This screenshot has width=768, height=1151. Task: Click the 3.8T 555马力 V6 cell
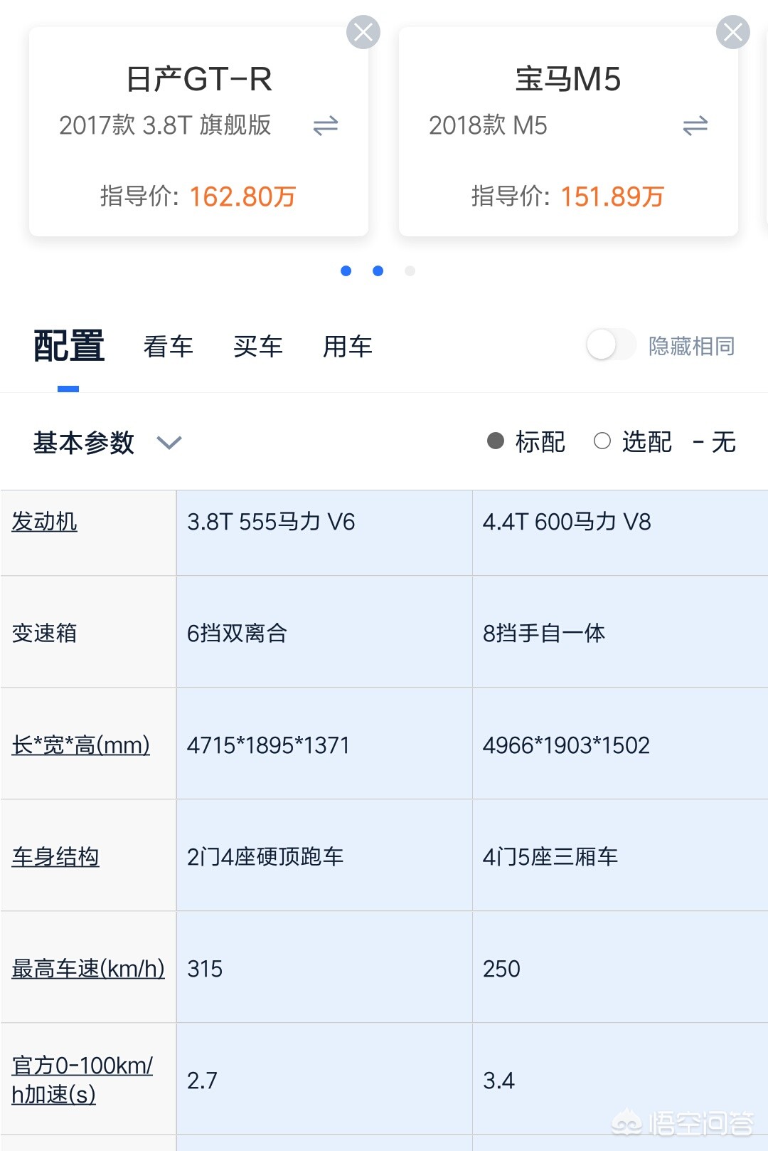324,532
